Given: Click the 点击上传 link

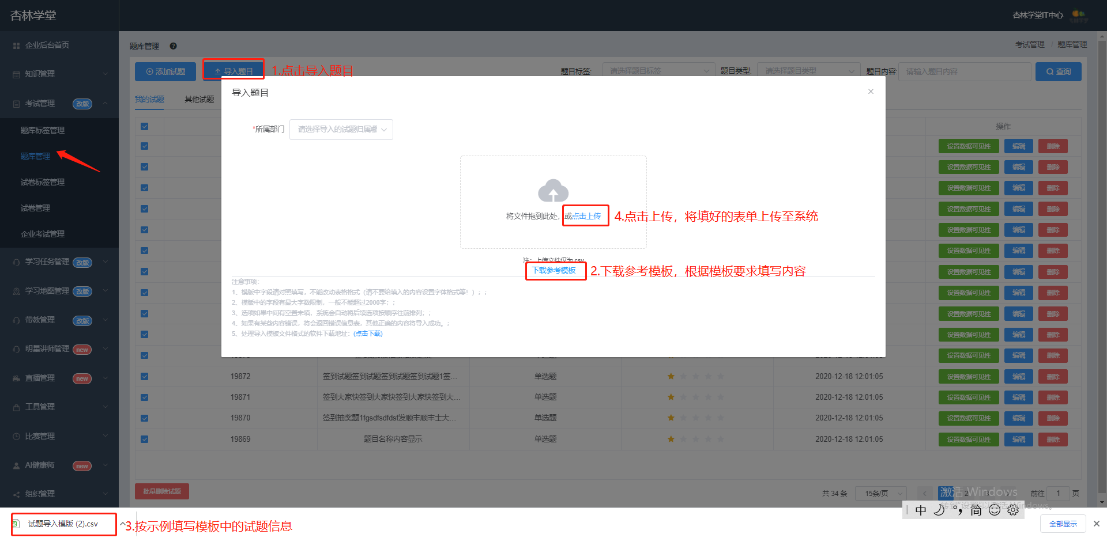Looking at the screenshot, I should [586, 216].
